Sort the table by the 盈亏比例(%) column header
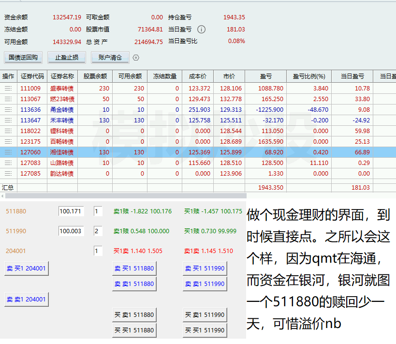396x344 pixels. [x=309, y=76]
